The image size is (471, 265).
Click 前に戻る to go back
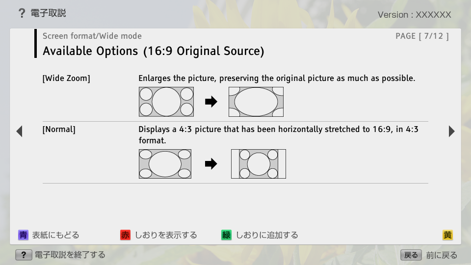[442, 255]
